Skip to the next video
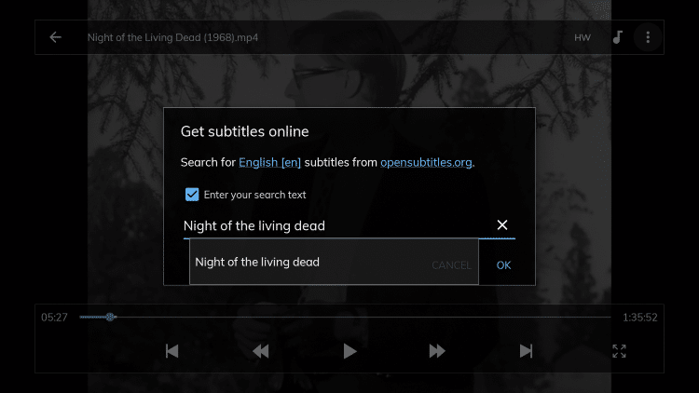This screenshot has height=393, width=699. click(x=526, y=351)
